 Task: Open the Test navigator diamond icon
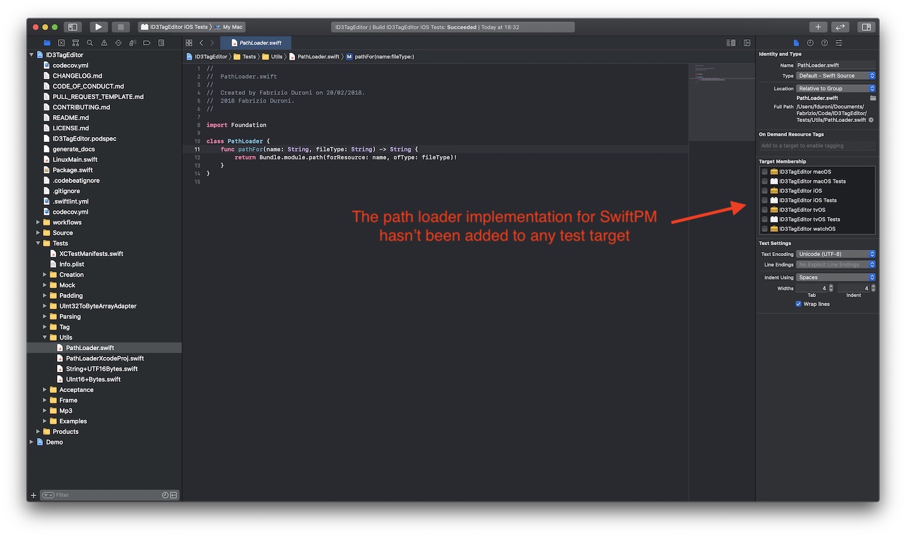pos(118,43)
